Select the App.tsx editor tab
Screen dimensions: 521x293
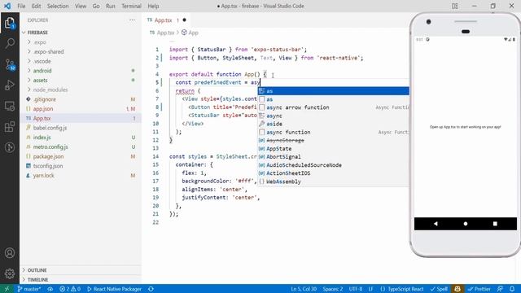[x=166, y=20]
